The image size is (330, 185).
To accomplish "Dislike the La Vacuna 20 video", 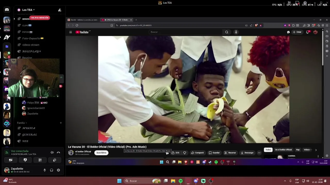I will pyautogui.click(x=185, y=153).
